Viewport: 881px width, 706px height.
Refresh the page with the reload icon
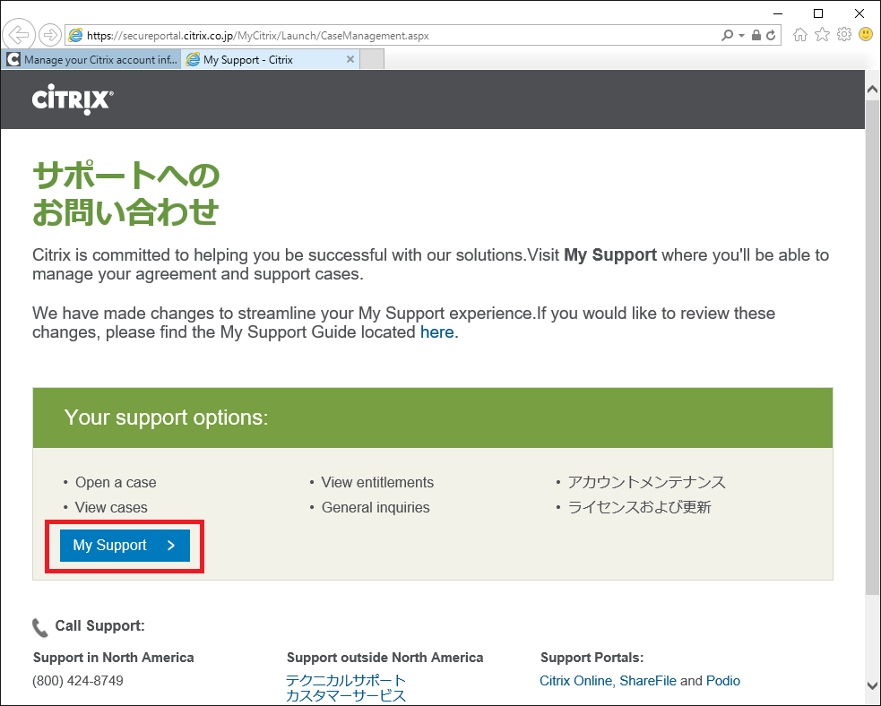(771, 35)
